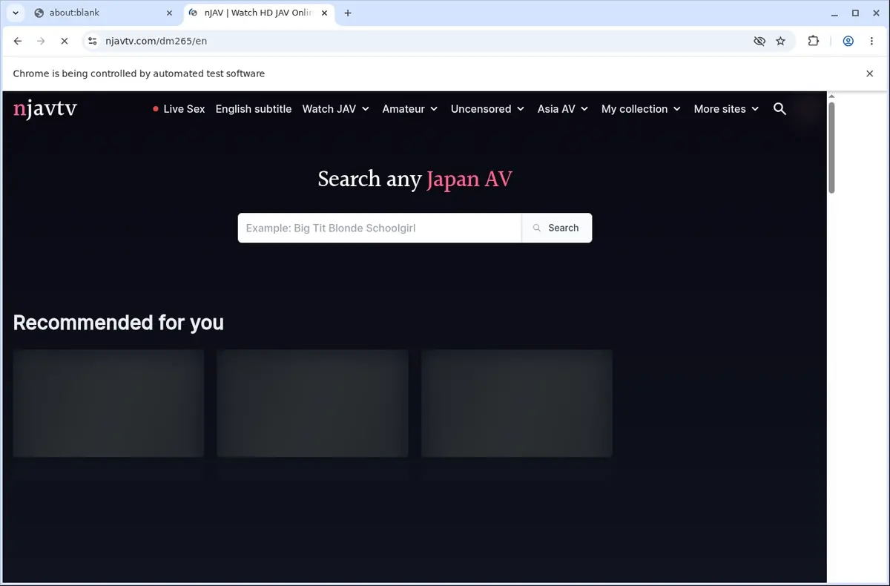890x586 pixels.
Task: Open the tab search dropdown arrow
Action: (15, 13)
